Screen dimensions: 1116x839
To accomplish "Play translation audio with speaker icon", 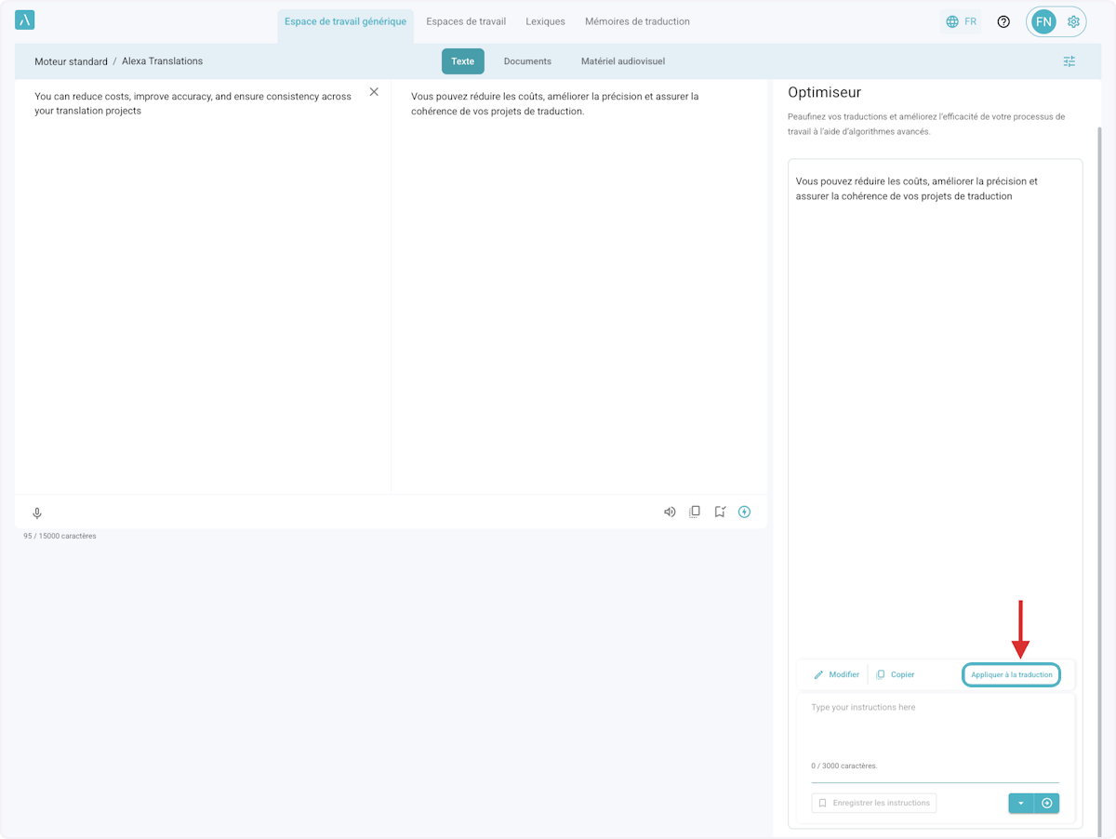I will tap(670, 512).
